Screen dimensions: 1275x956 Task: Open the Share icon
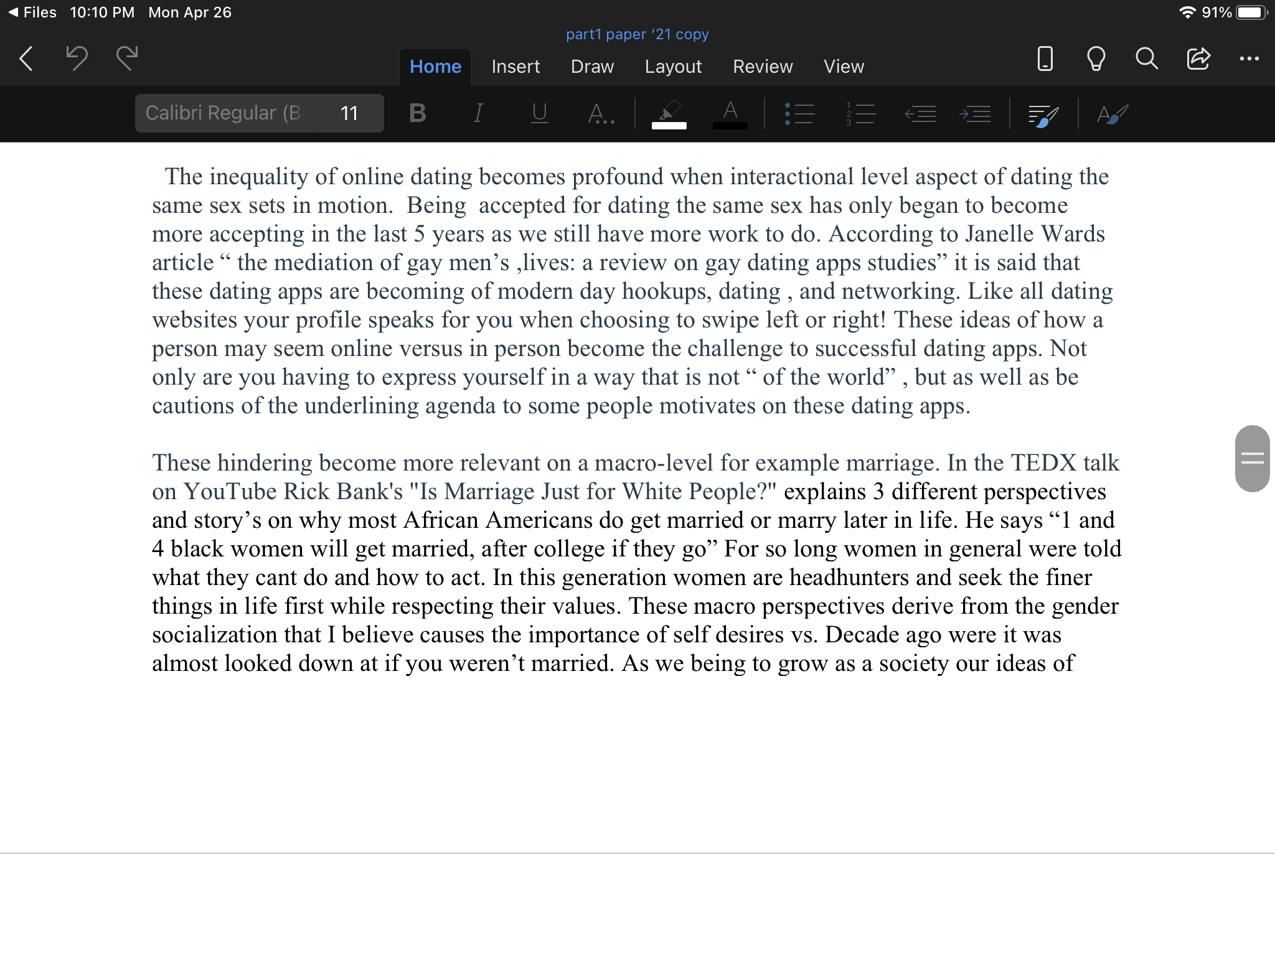1198,59
